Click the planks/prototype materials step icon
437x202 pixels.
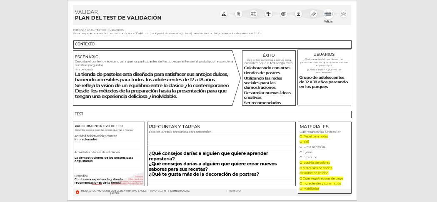click(x=314, y=14)
